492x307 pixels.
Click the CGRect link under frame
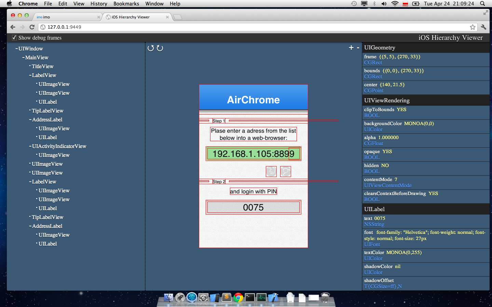[373, 63]
